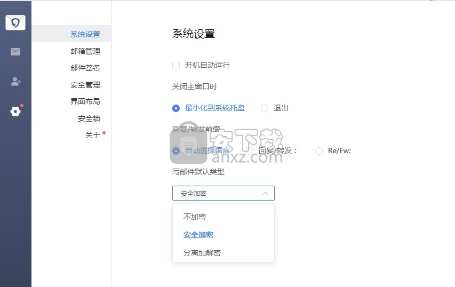Open the 安全管理 settings section
Image resolution: width=455 pixels, height=287 pixels.
pos(71,85)
